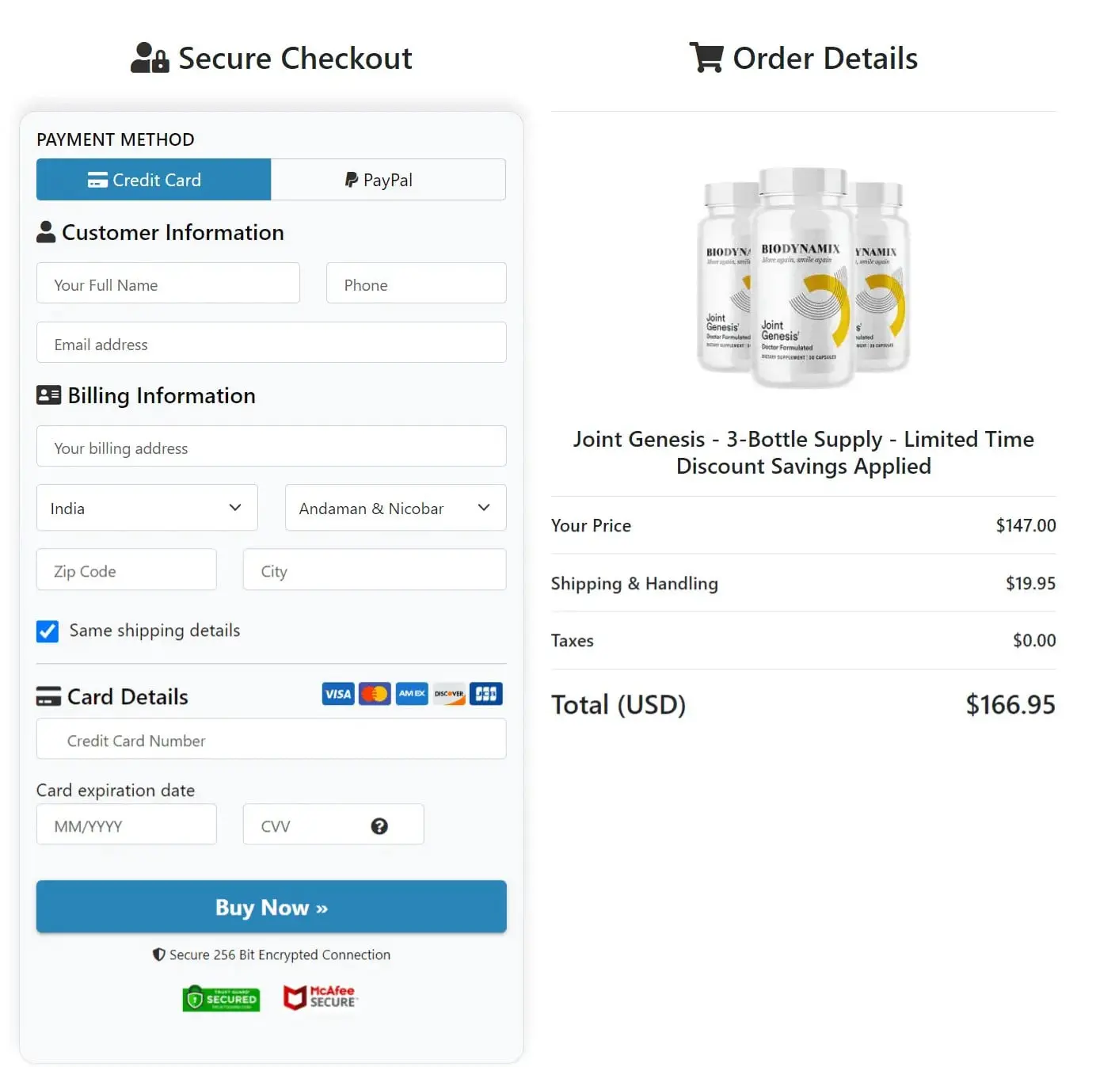
Task: Click the Trust Guard Secured badge
Action: tap(220, 999)
